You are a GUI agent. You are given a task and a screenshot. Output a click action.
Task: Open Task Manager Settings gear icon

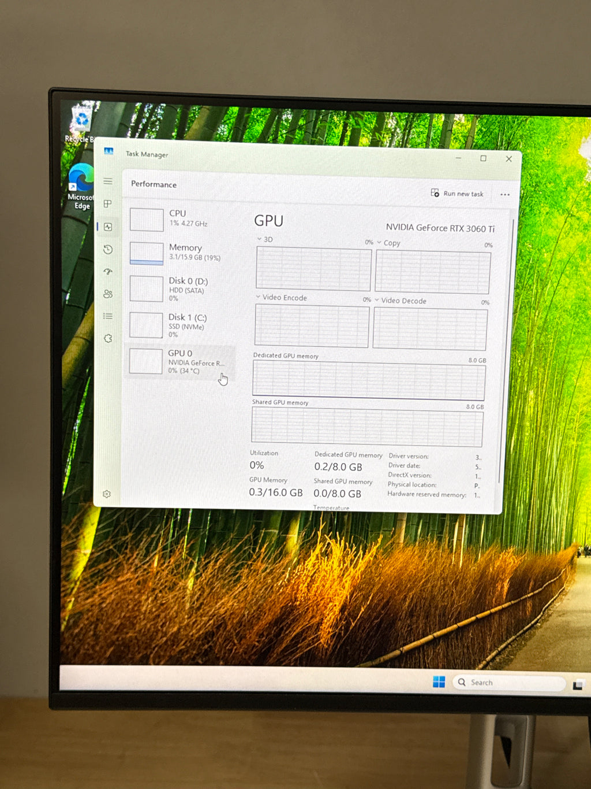point(107,494)
